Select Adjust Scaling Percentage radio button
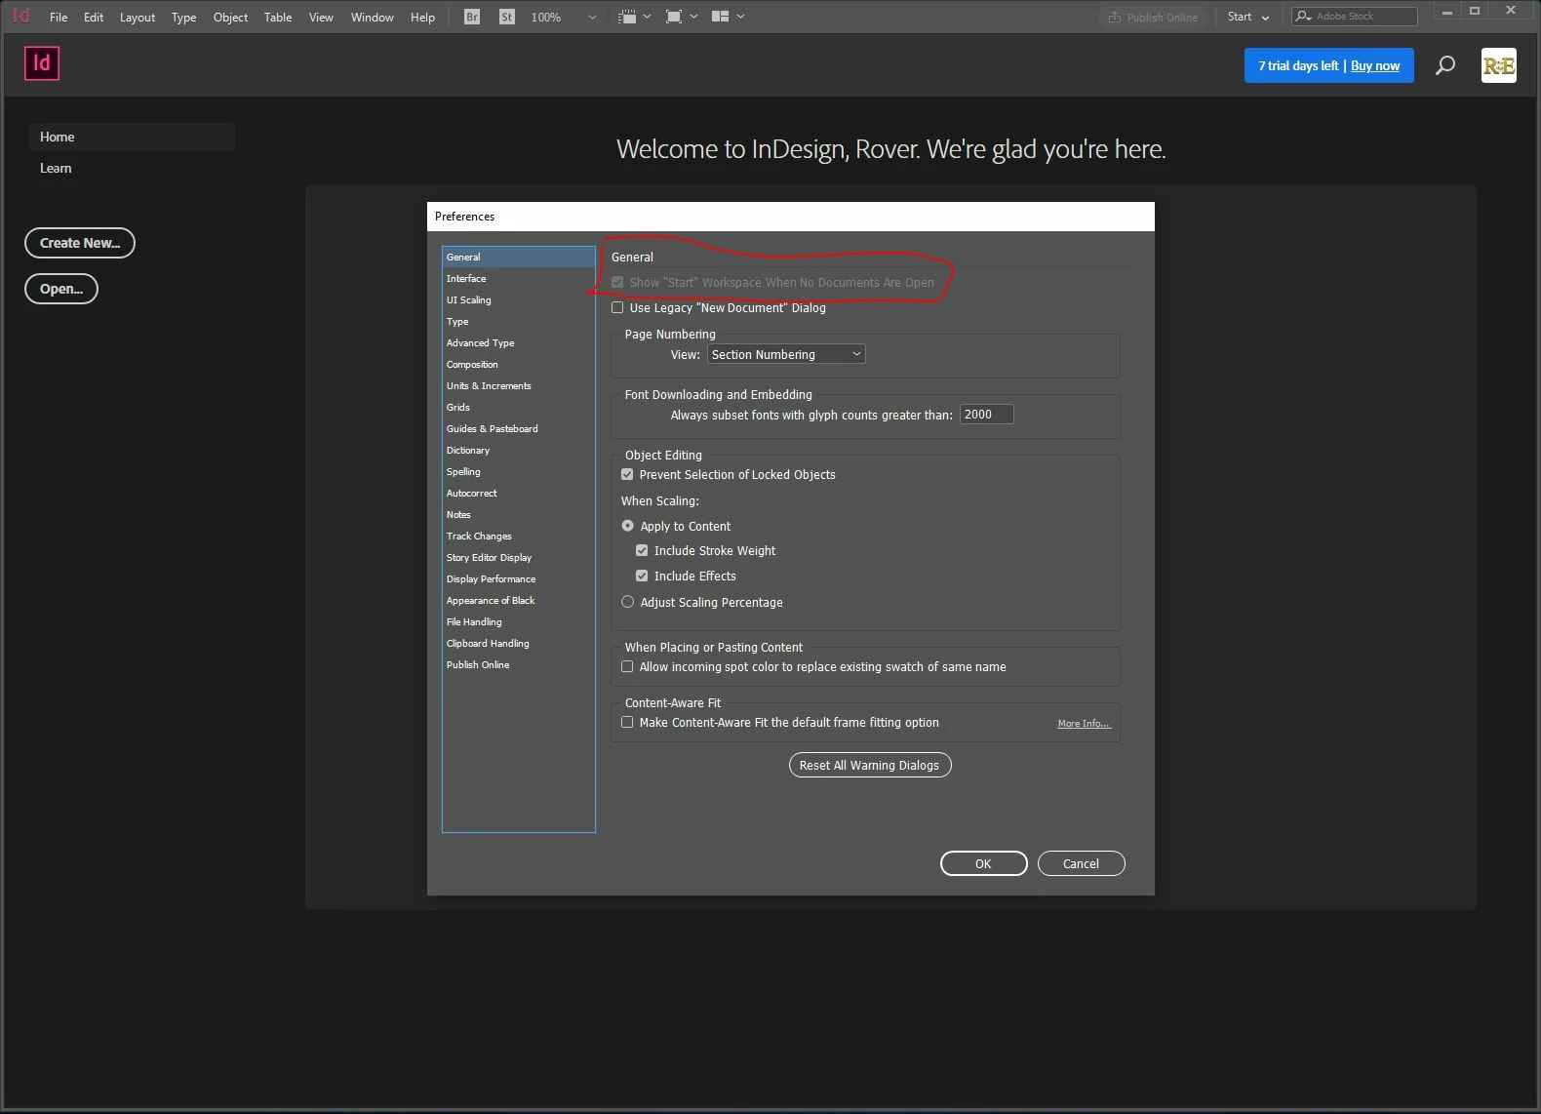This screenshot has width=1541, height=1114. pyautogui.click(x=627, y=602)
